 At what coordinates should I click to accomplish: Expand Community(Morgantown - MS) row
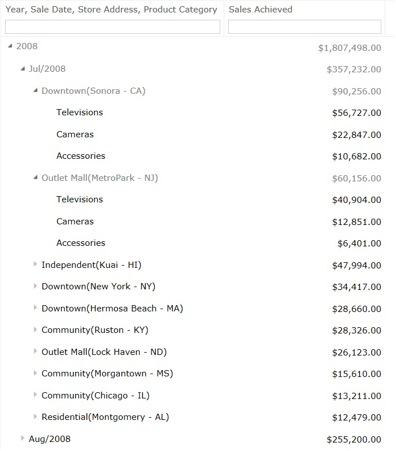coord(36,373)
